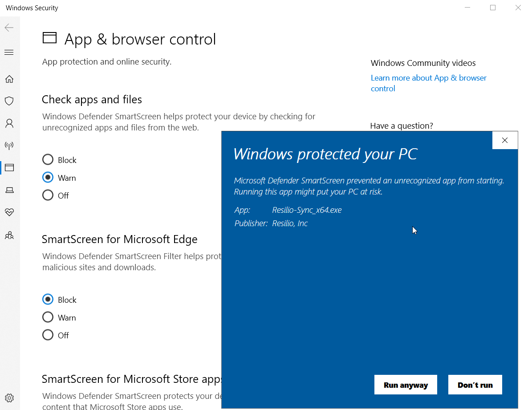The width and height of the screenshot is (528, 410).
Task: Open Firewall & network protection icon
Action: coord(9,146)
